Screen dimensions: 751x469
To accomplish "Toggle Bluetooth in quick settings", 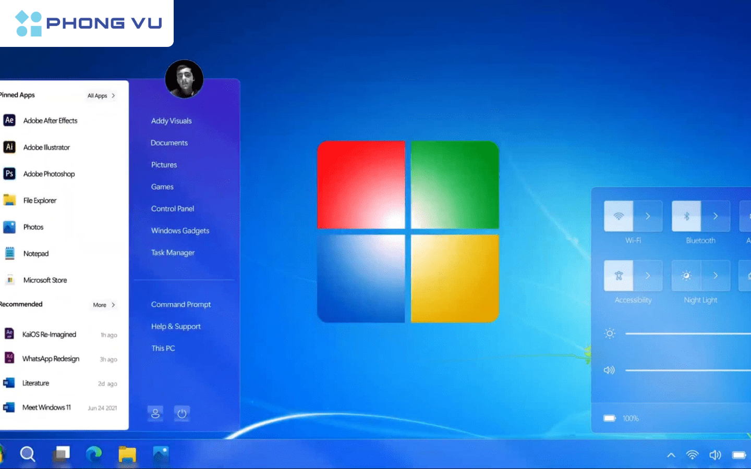I will [686, 216].
